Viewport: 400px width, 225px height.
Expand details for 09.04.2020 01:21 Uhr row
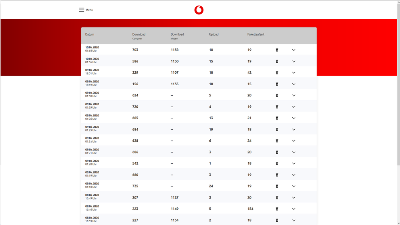pos(293,152)
